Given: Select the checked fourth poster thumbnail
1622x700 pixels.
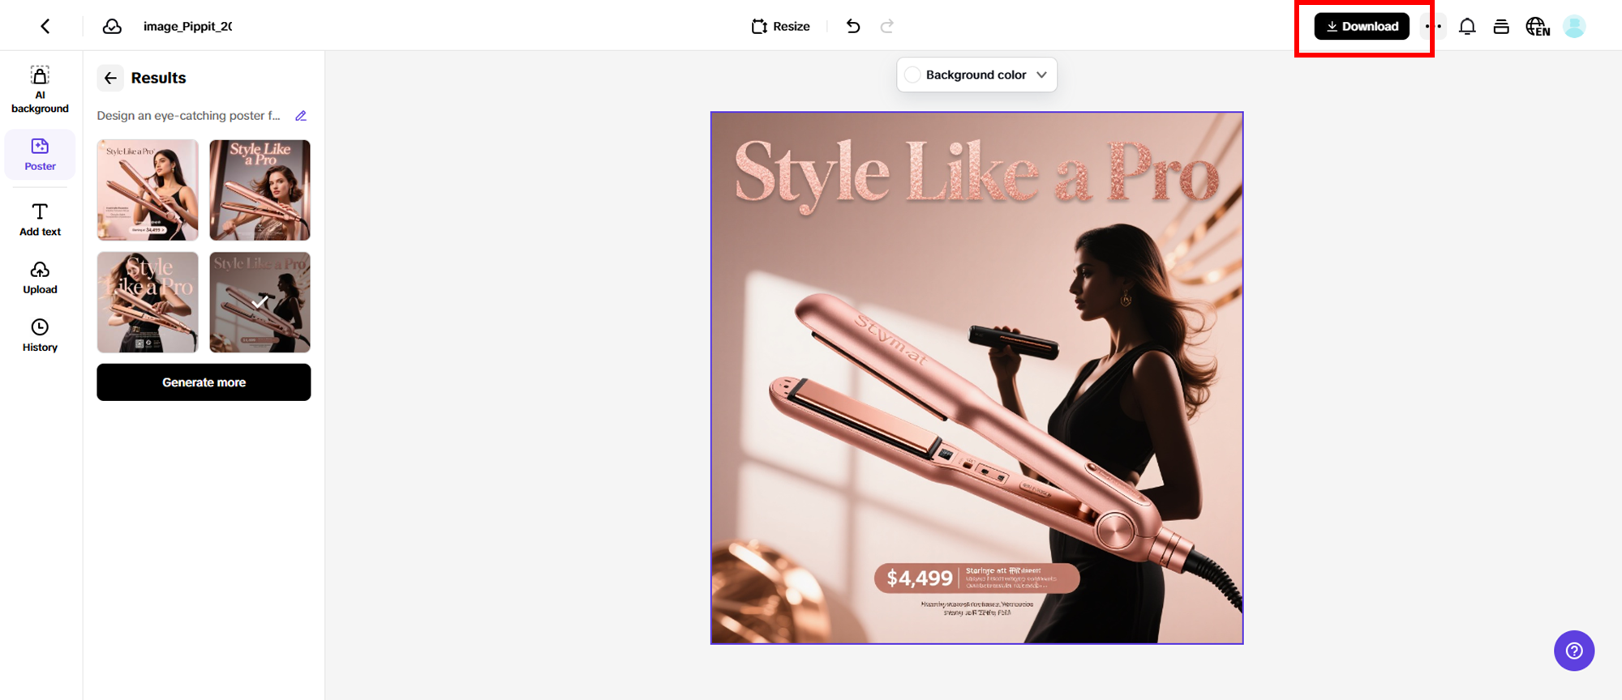Looking at the screenshot, I should click(x=260, y=302).
